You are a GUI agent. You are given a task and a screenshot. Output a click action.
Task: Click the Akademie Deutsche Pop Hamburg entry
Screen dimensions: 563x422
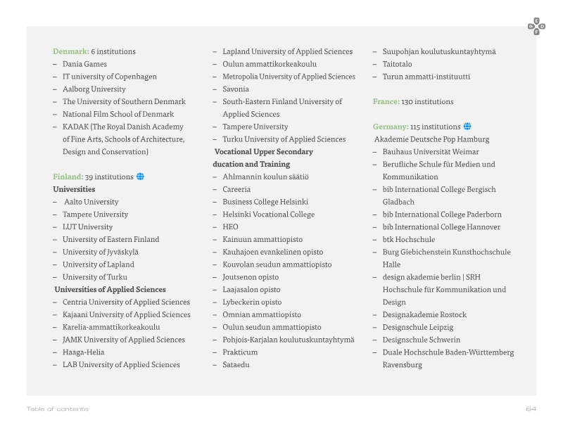point(431,139)
